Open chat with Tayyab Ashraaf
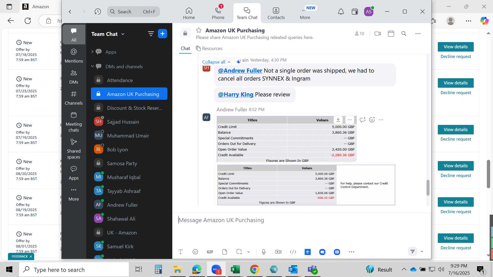Viewport: 493px width, 277px height. tap(129, 191)
